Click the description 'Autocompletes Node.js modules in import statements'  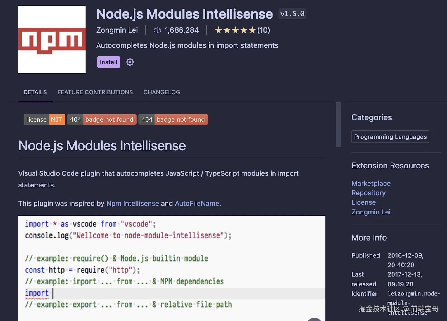tap(187, 45)
